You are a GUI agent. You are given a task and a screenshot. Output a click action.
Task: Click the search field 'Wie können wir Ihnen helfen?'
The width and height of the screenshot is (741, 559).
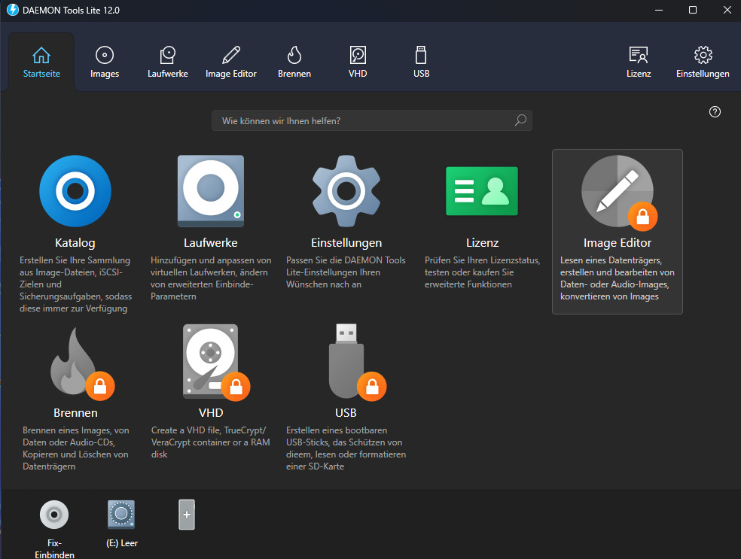pos(361,120)
